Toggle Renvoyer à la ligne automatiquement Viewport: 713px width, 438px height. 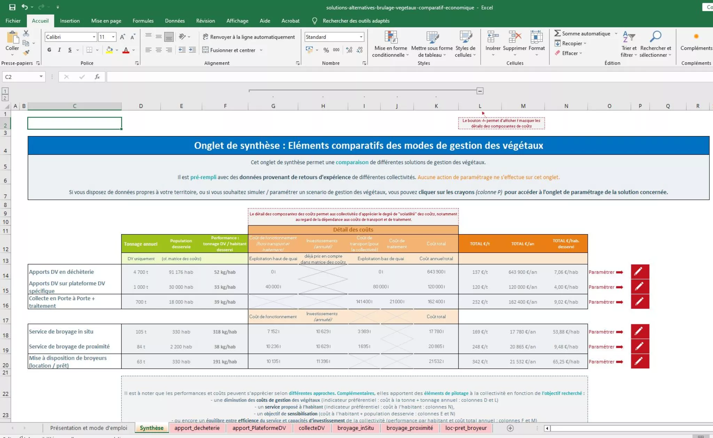tap(249, 37)
